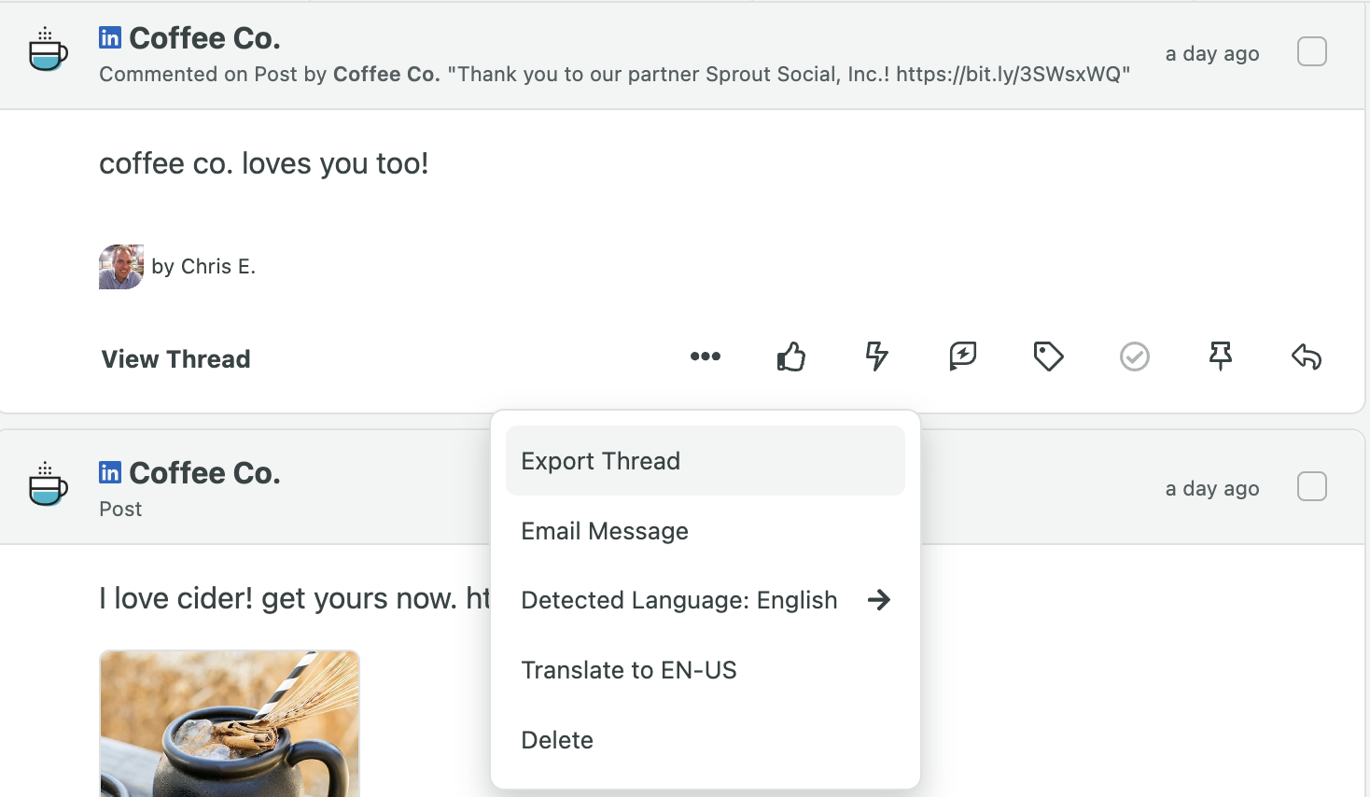The image size is (1370, 797).
Task: Click LinkedIn icon on the comment header
Action: [x=110, y=37]
